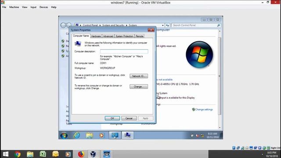Click the refresh button beside address bar
Viewport: 281px width, 158px height.
(167, 25)
